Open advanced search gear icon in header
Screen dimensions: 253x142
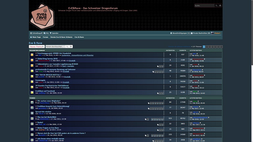tap(220, 6)
